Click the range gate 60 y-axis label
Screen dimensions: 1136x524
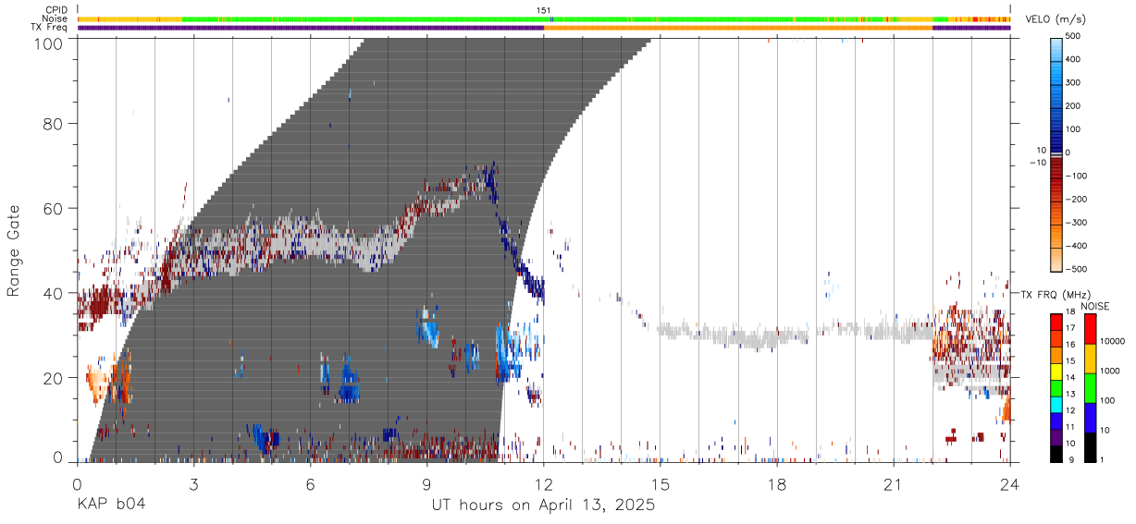coord(53,209)
